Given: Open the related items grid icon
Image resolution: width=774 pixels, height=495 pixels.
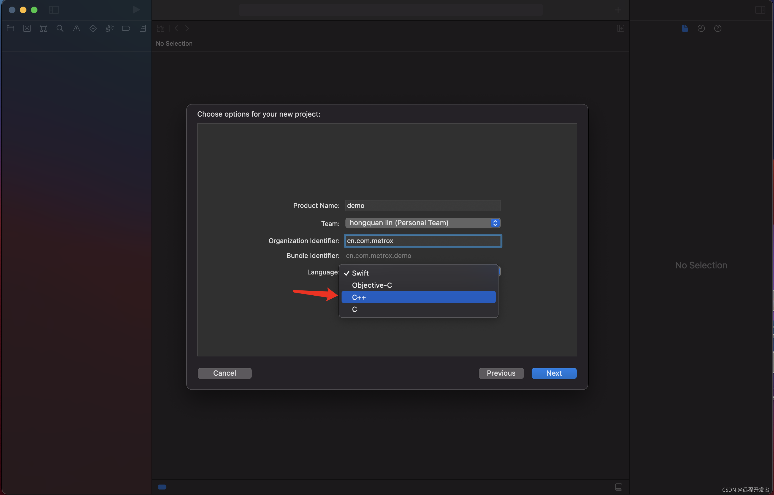Looking at the screenshot, I should (161, 28).
